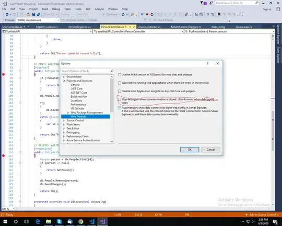Check Warn before running web applications
Viewport: 282px width, 226px height.
[120, 83]
